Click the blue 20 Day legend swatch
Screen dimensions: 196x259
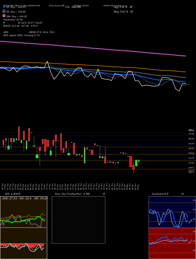[4, 7]
